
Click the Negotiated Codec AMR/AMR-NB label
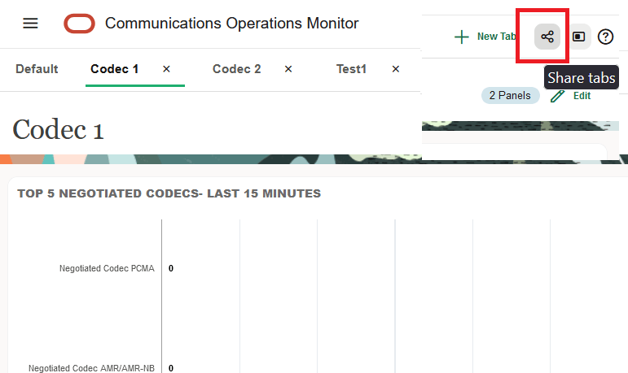click(91, 368)
